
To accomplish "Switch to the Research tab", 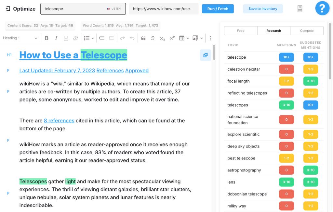I will pos(273,31).
